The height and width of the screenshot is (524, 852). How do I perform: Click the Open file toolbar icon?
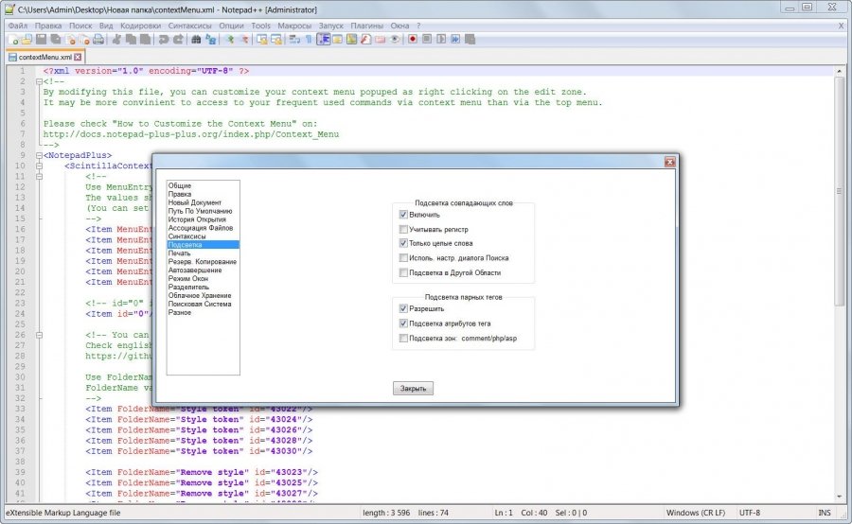(x=27, y=40)
